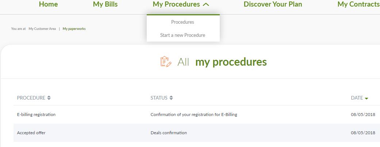The image size is (380, 147).
Task: Click the date of Accepted offer row
Action: [363, 133]
